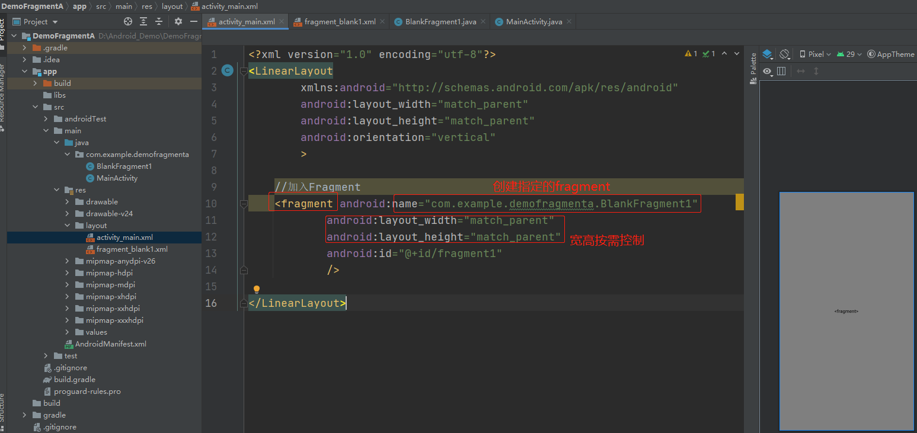Image resolution: width=917 pixels, height=433 pixels.
Task: Click the class gutter icon on line 2
Action: (228, 70)
